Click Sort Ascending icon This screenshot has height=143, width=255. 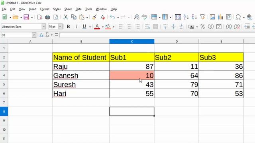pyautogui.click(x=186, y=17)
